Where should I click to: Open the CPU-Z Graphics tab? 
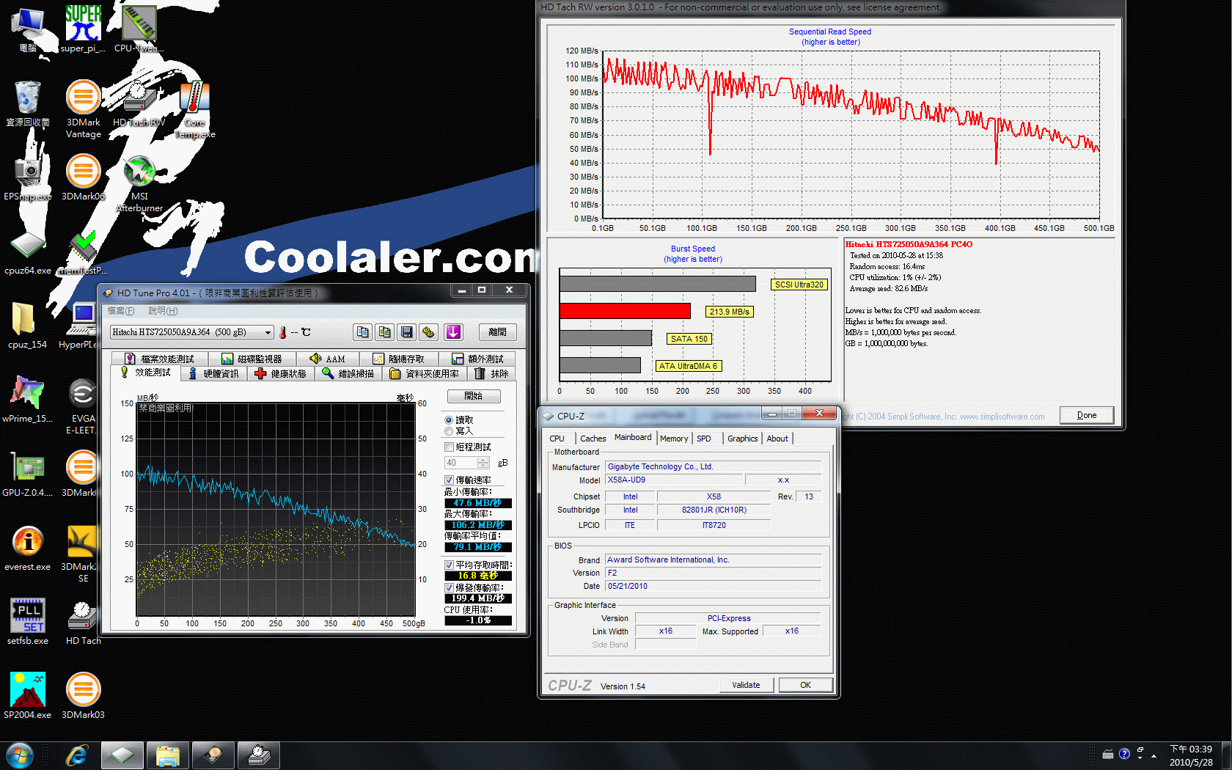click(x=742, y=439)
